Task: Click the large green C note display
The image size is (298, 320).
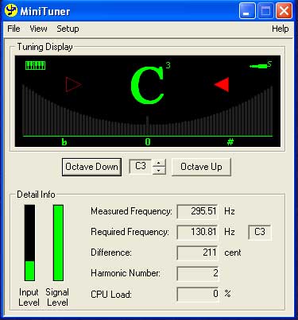Action: tap(148, 85)
